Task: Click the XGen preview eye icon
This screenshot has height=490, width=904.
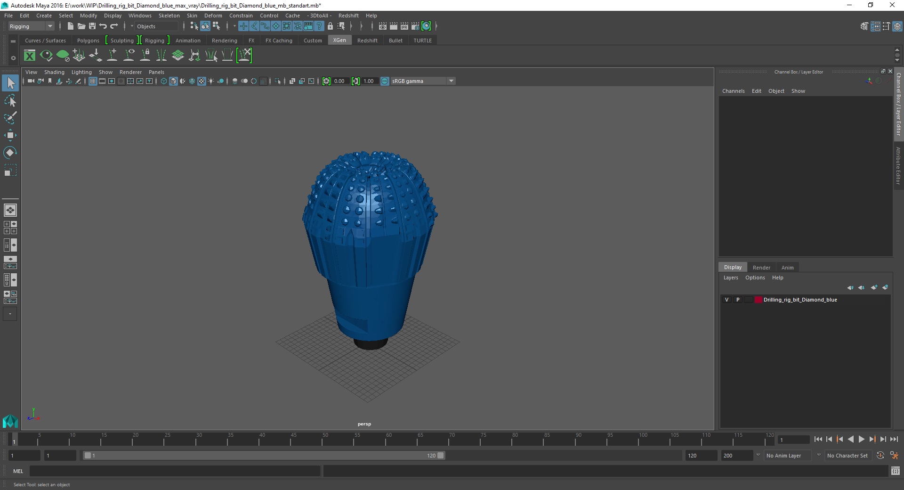Action: [x=46, y=56]
